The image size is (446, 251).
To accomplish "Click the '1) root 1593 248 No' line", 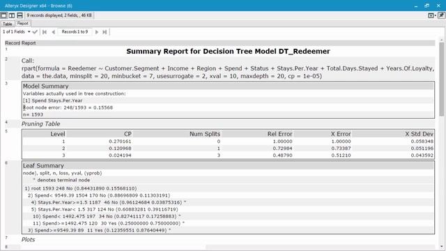I will (81, 188).
